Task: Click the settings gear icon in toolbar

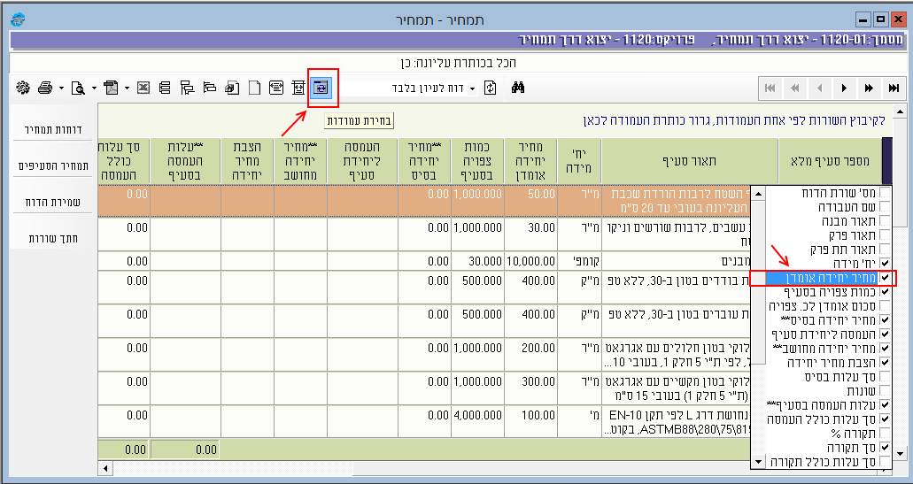Action: coord(22,88)
